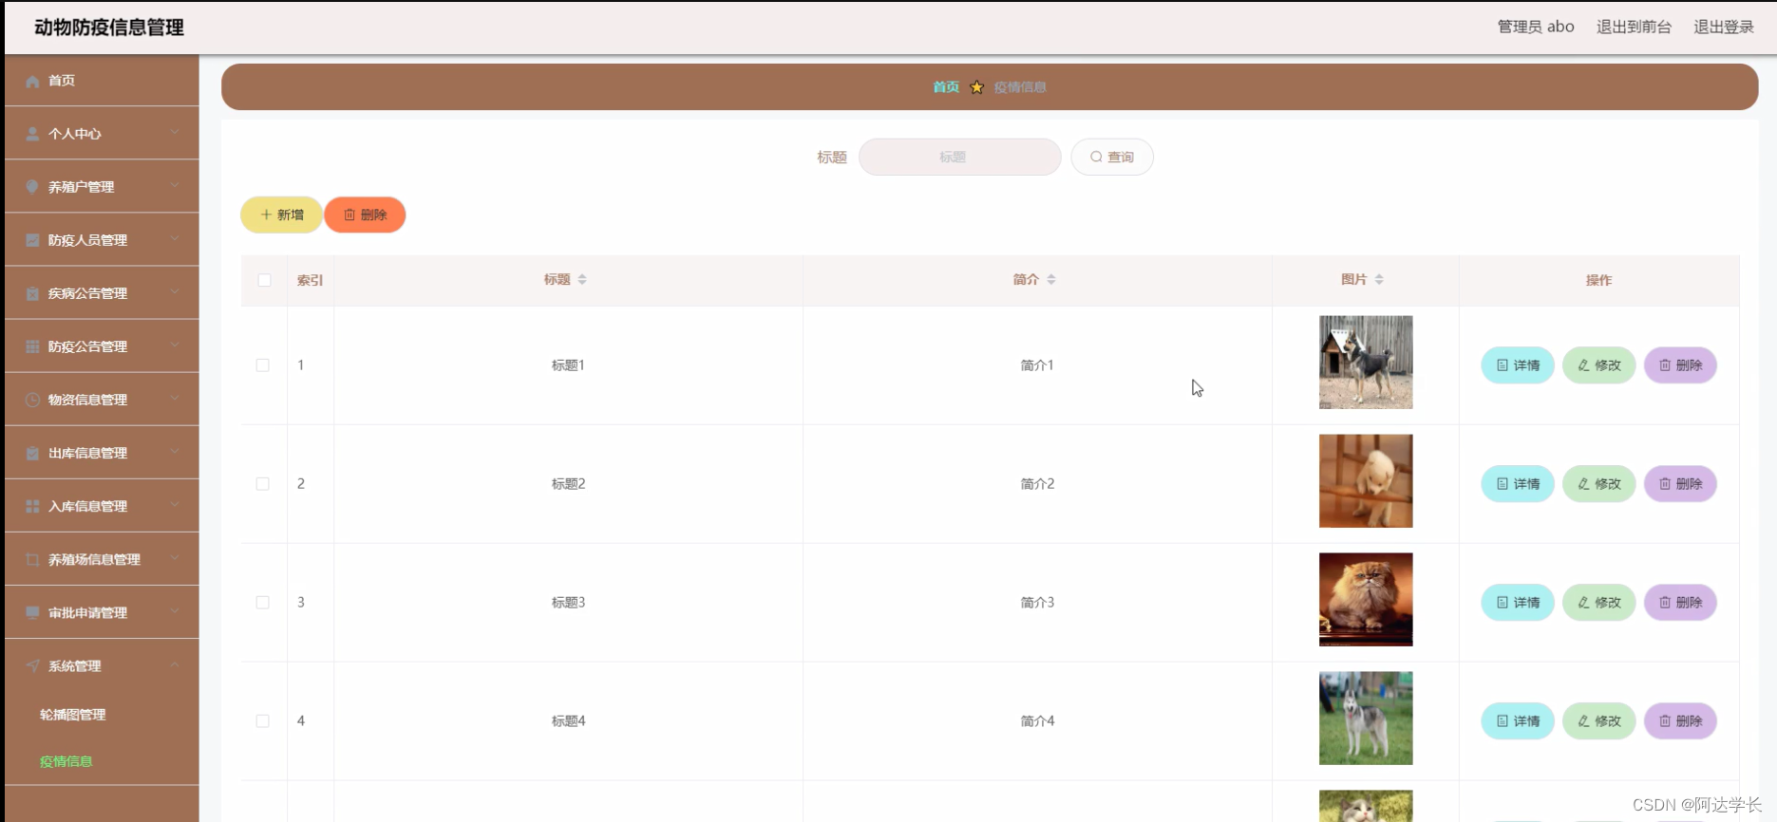Open 养殖场信息管理 sidebar menu
The width and height of the screenshot is (1777, 822).
[102, 559]
